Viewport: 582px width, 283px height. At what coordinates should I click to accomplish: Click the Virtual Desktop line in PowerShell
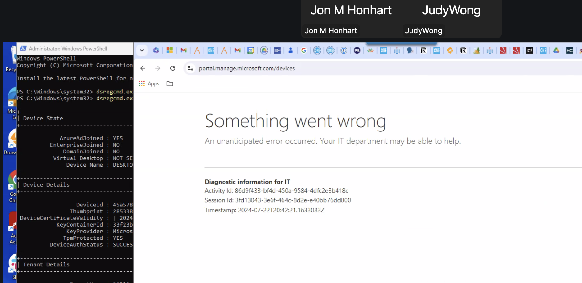(x=93, y=158)
